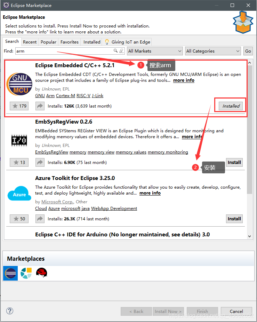Switch to the Favorites tab
Screen dimensions: 257x322
point(70,42)
